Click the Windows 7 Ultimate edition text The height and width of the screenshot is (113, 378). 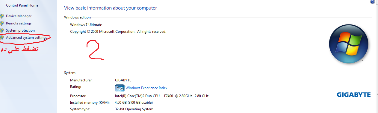(x=86, y=25)
